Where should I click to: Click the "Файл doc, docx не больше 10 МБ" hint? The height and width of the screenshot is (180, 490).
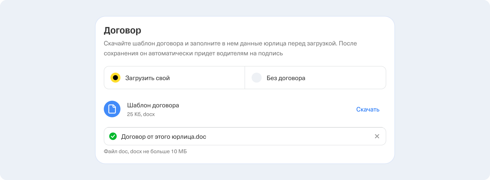click(x=145, y=151)
